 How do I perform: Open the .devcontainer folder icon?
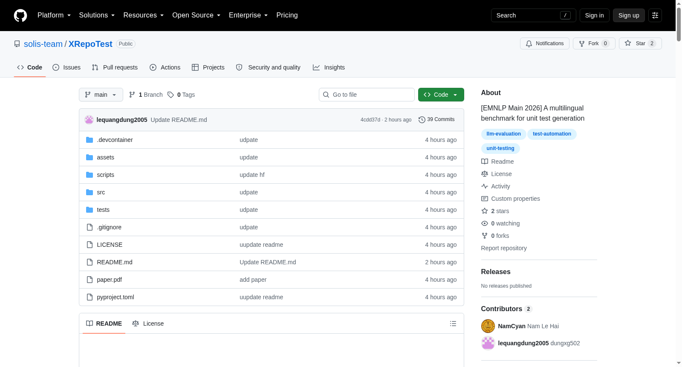tap(90, 140)
